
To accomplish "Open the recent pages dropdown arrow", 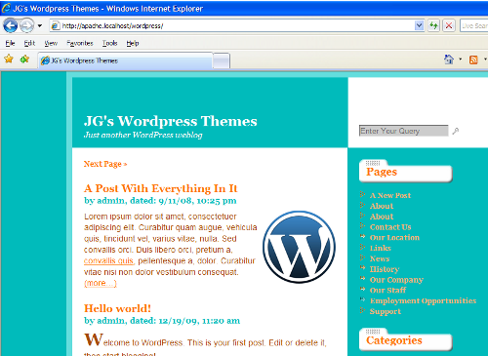I will click(40, 25).
